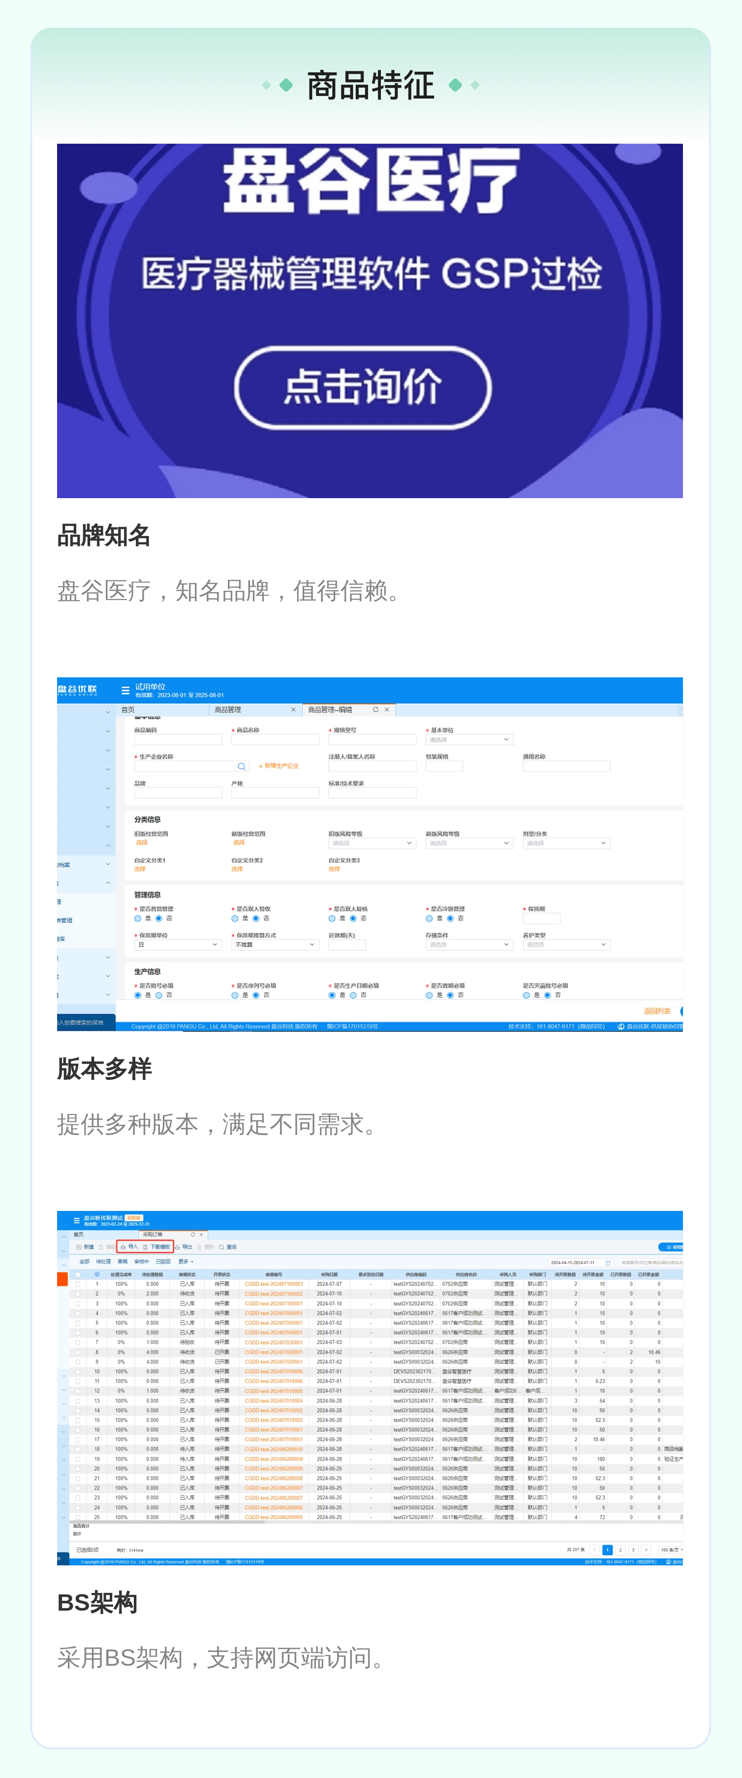Select the 待处理 filter tab
The height and width of the screenshot is (1778, 742).
pos(103,1262)
